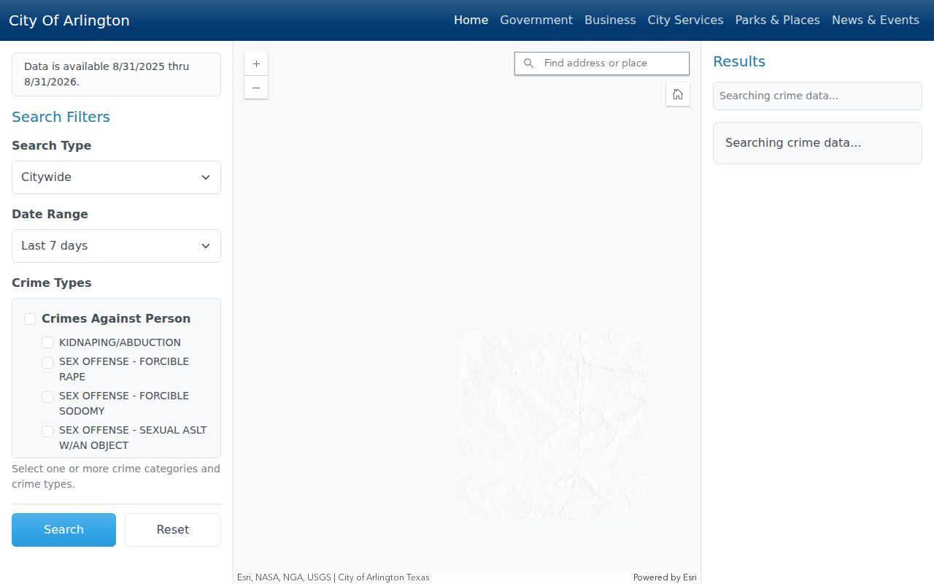Click the Search Filters heading
Image resolution: width=934 pixels, height=584 pixels.
pos(61,117)
